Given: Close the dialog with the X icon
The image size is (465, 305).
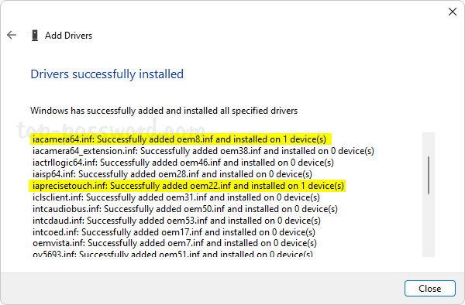Looking at the screenshot, I should click(453, 12).
